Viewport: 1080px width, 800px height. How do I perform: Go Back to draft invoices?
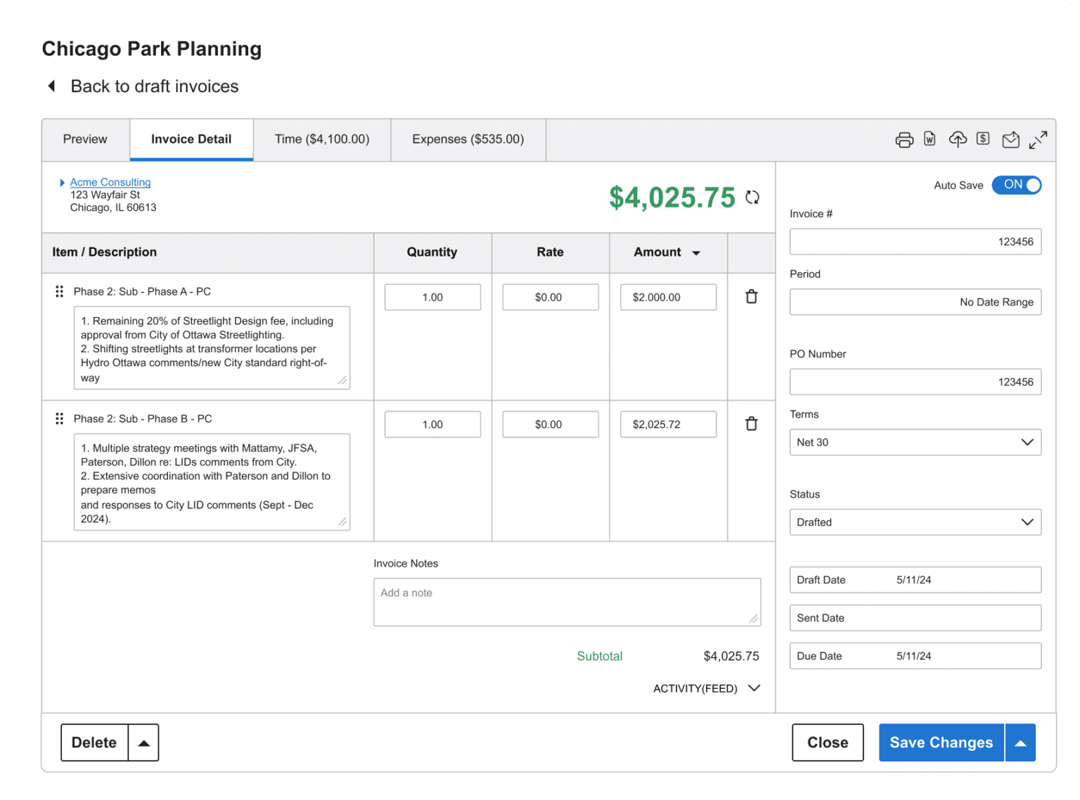154,86
